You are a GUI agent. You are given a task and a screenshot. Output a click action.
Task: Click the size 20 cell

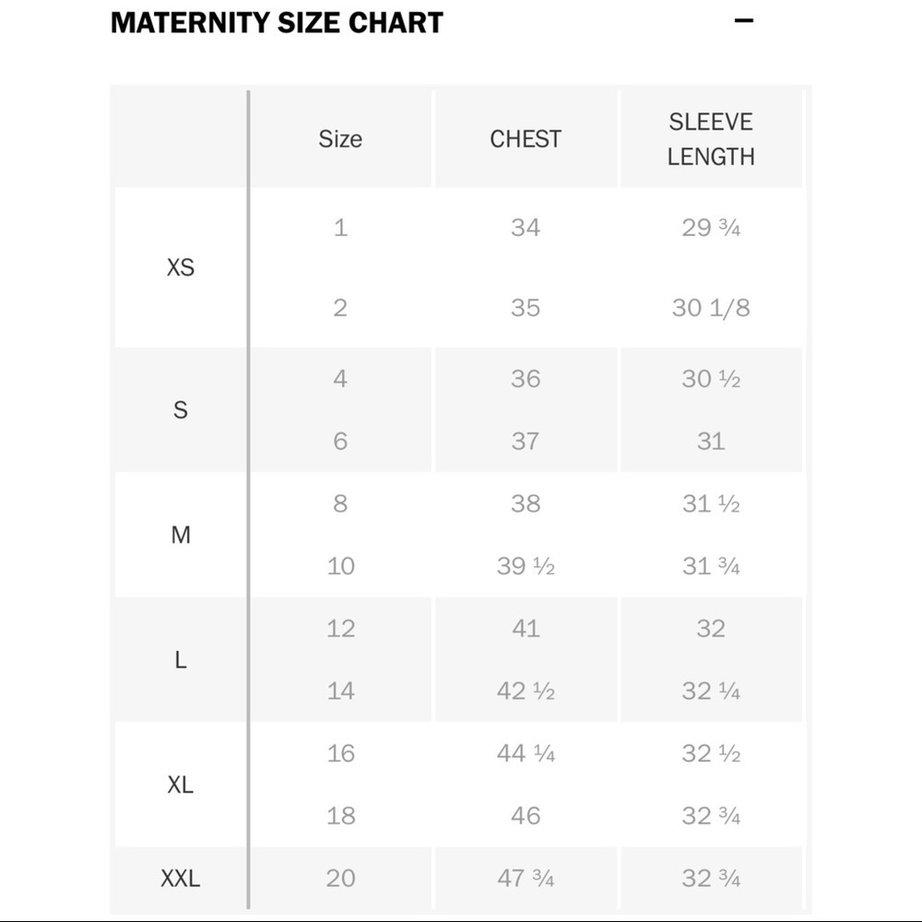pyautogui.click(x=340, y=879)
